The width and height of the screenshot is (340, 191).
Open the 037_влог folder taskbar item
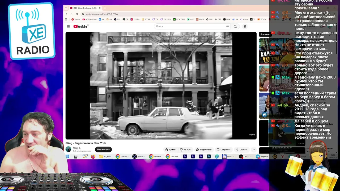tap(106, 157)
